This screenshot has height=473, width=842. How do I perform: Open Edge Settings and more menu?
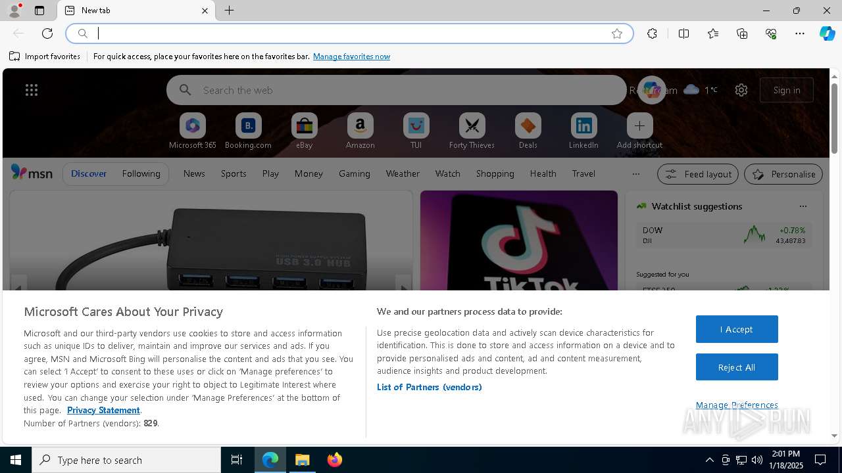tap(800, 34)
